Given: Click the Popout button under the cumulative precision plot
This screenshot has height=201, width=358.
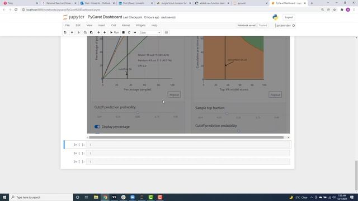Looking at the screenshot, I should tap(275, 95).
